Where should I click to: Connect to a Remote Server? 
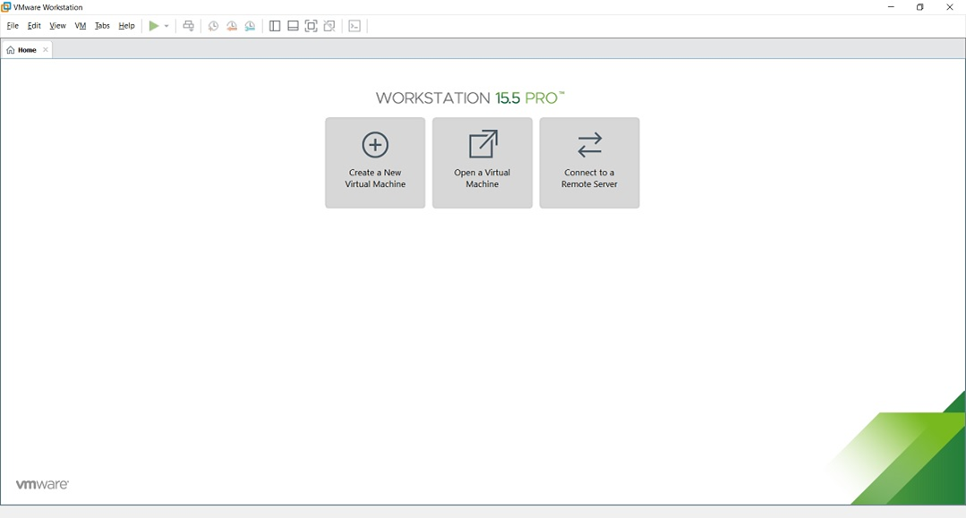[589, 162]
